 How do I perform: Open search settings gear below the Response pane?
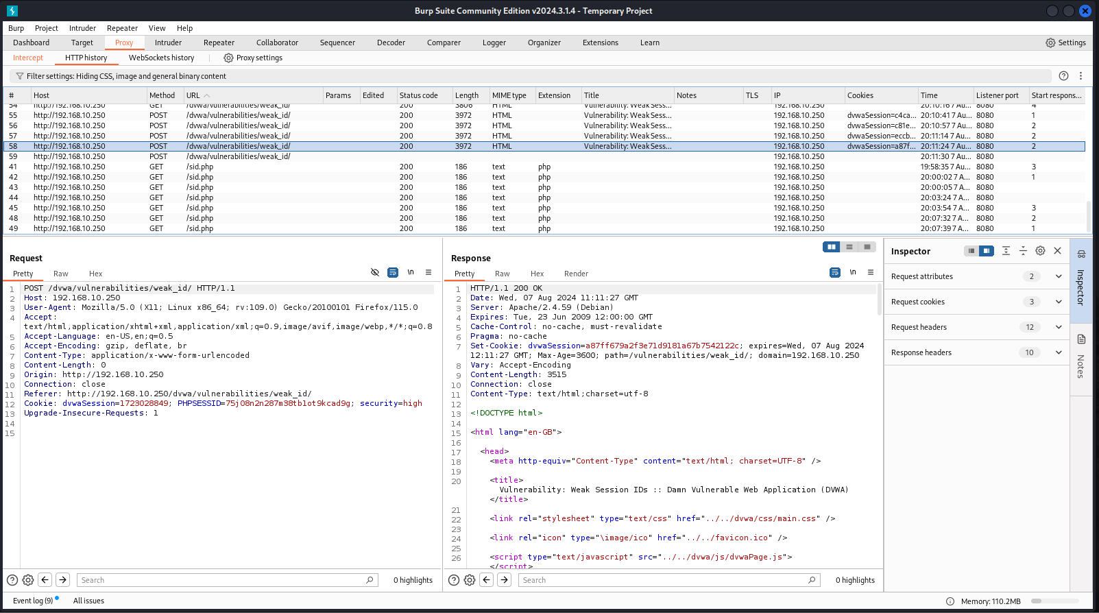470,580
